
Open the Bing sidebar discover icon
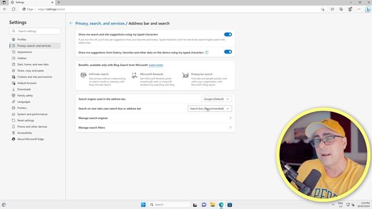click(368, 9)
